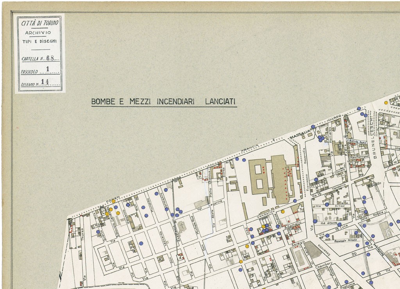
Task: Click the 'Asiago' street label
Action: point(298,243)
